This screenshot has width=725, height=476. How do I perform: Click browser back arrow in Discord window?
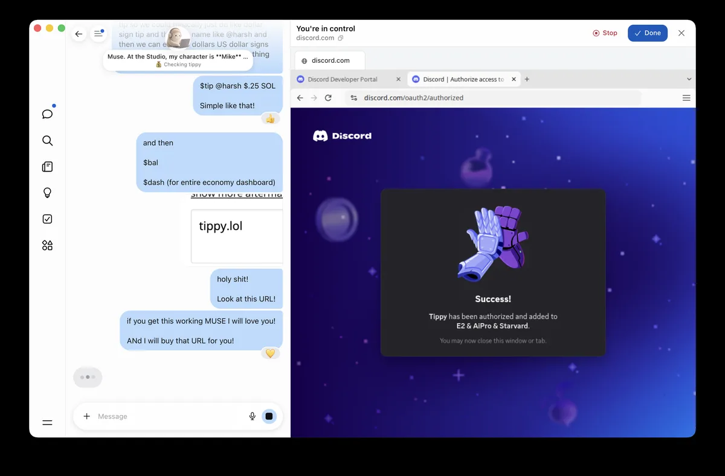[x=300, y=98]
